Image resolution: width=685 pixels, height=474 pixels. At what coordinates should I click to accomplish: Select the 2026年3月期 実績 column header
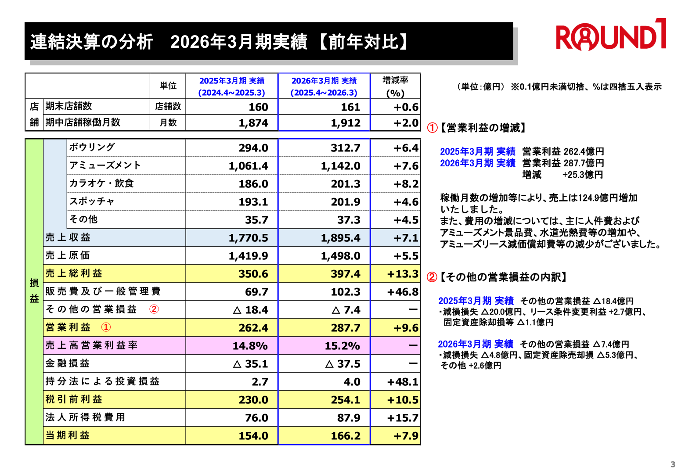pyautogui.click(x=324, y=86)
